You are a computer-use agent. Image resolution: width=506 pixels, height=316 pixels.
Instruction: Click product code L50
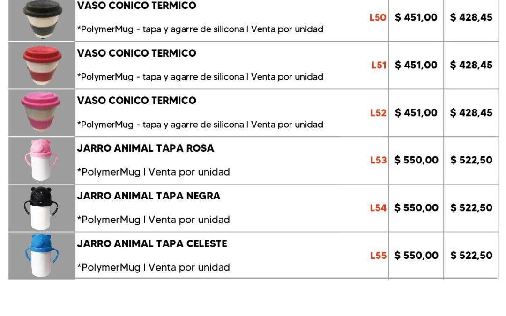(378, 18)
